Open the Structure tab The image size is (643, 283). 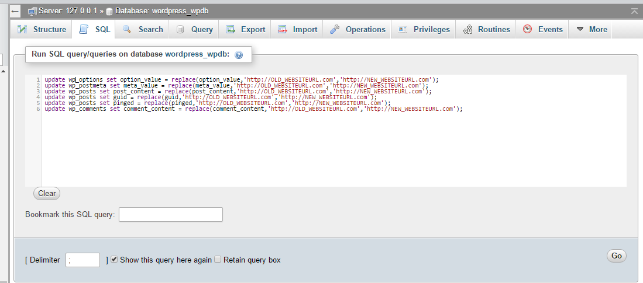click(x=42, y=29)
